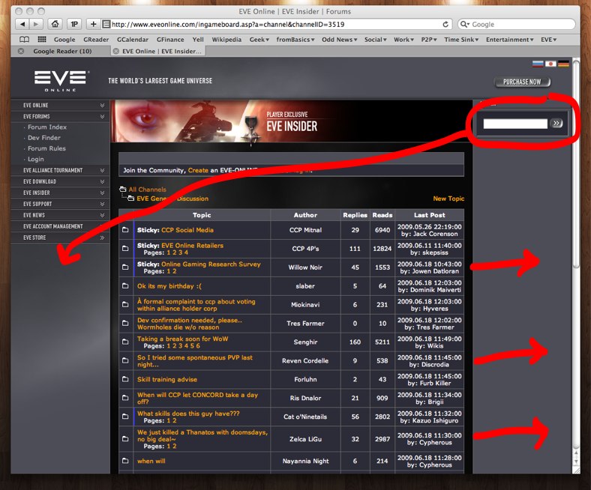Image resolution: width=591 pixels, height=490 pixels.
Task: Switch to the Google Reader (10) tab
Action: pos(62,51)
